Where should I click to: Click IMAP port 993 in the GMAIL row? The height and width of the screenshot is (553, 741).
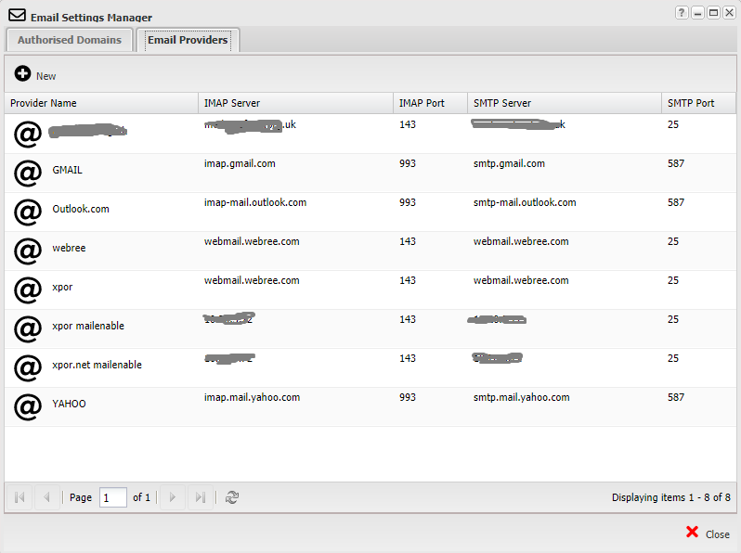click(x=408, y=163)
